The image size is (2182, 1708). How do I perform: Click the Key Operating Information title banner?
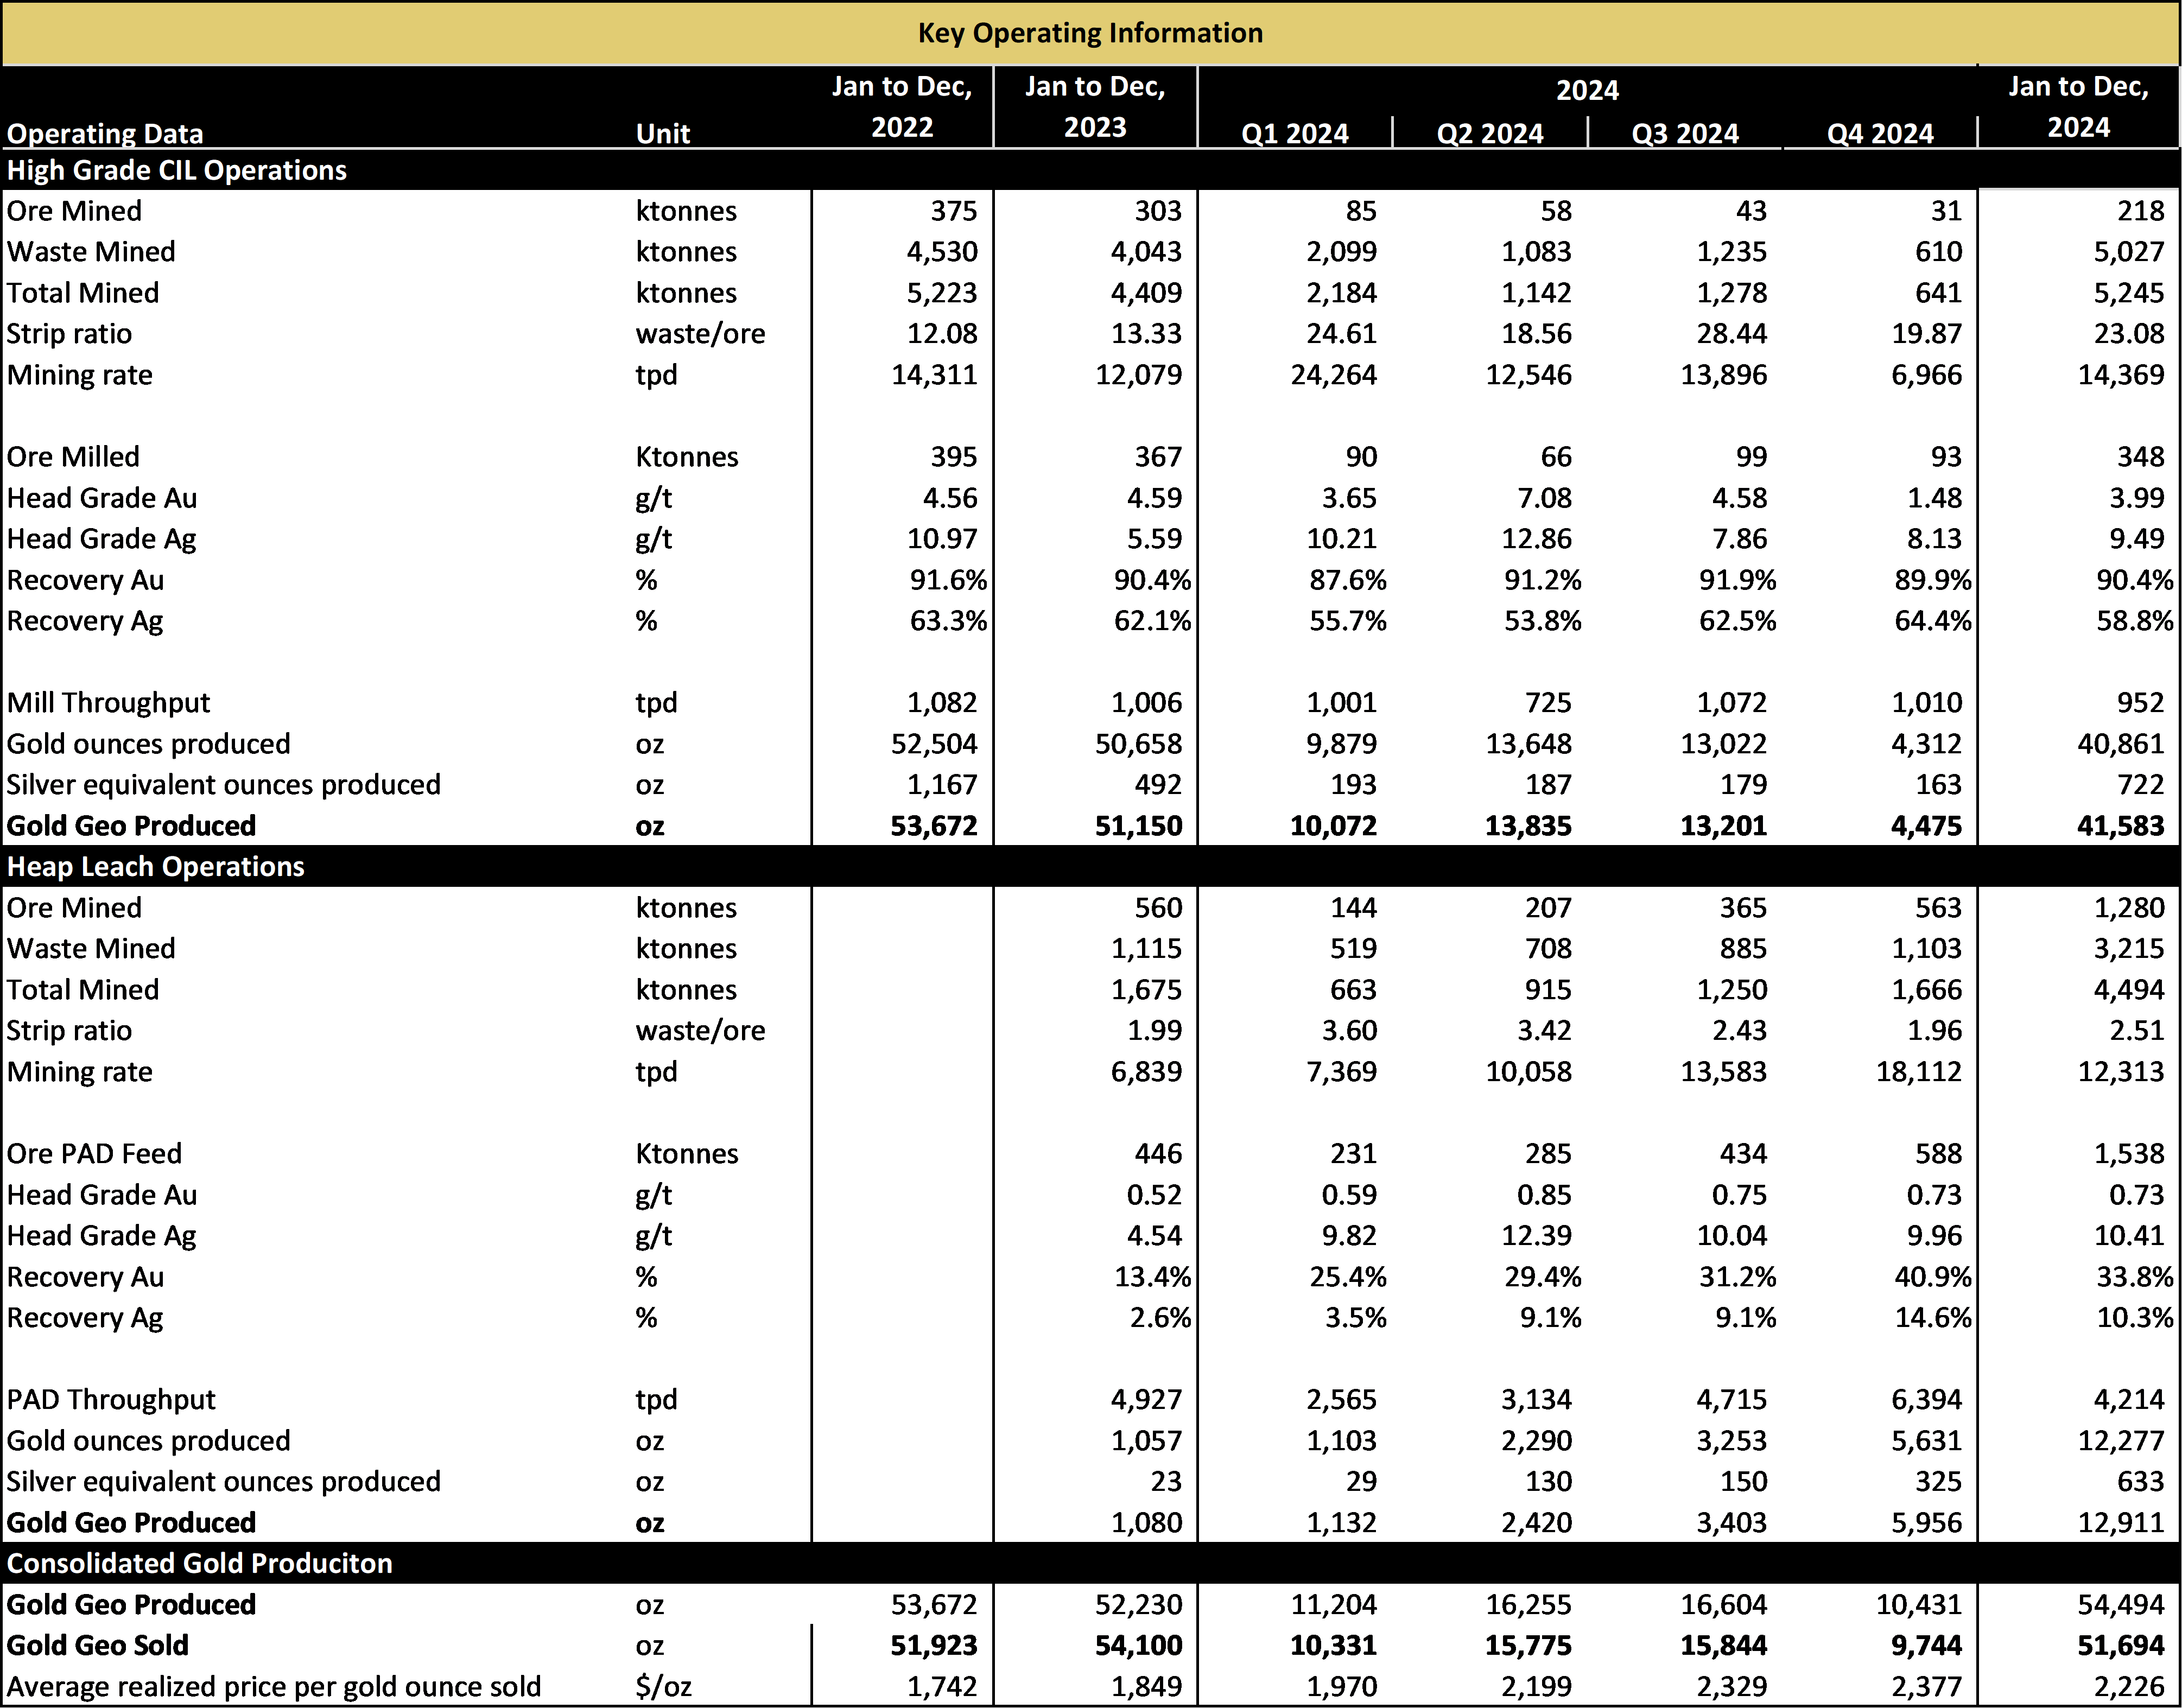(1090, 33)
